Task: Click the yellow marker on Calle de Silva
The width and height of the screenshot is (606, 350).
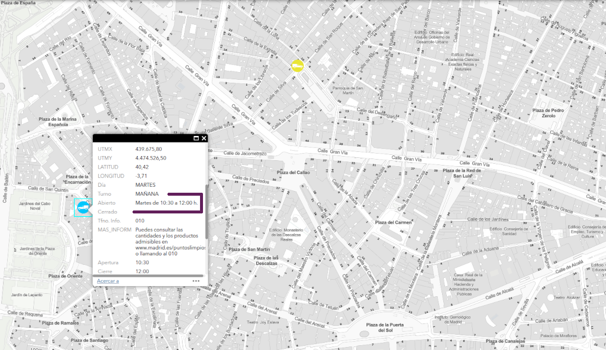Action: coord(297,65)
